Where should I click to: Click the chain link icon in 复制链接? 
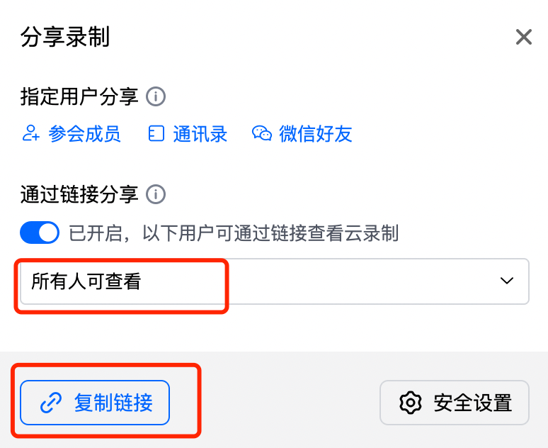pyautogui.click(x=51, y=403)
